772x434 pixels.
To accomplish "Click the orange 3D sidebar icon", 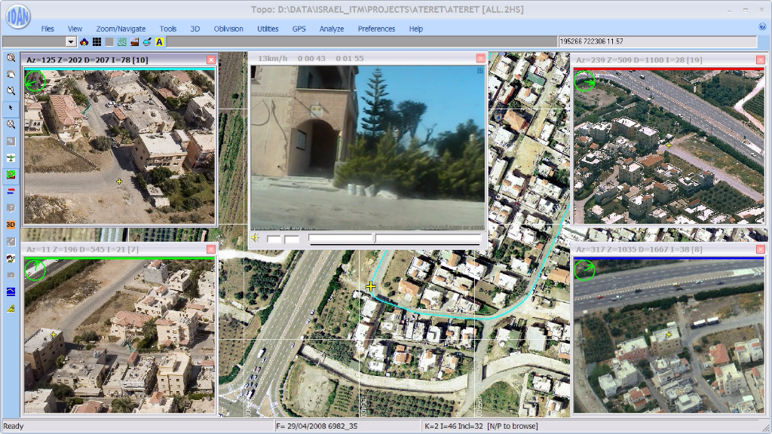I will tap(11, 225).
